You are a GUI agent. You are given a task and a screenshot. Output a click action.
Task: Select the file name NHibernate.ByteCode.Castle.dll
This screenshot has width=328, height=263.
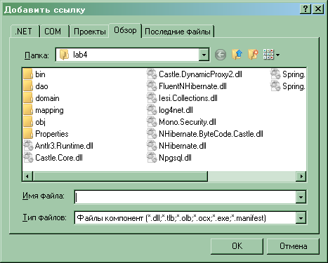pyautogui.click(x=211, y=134)
